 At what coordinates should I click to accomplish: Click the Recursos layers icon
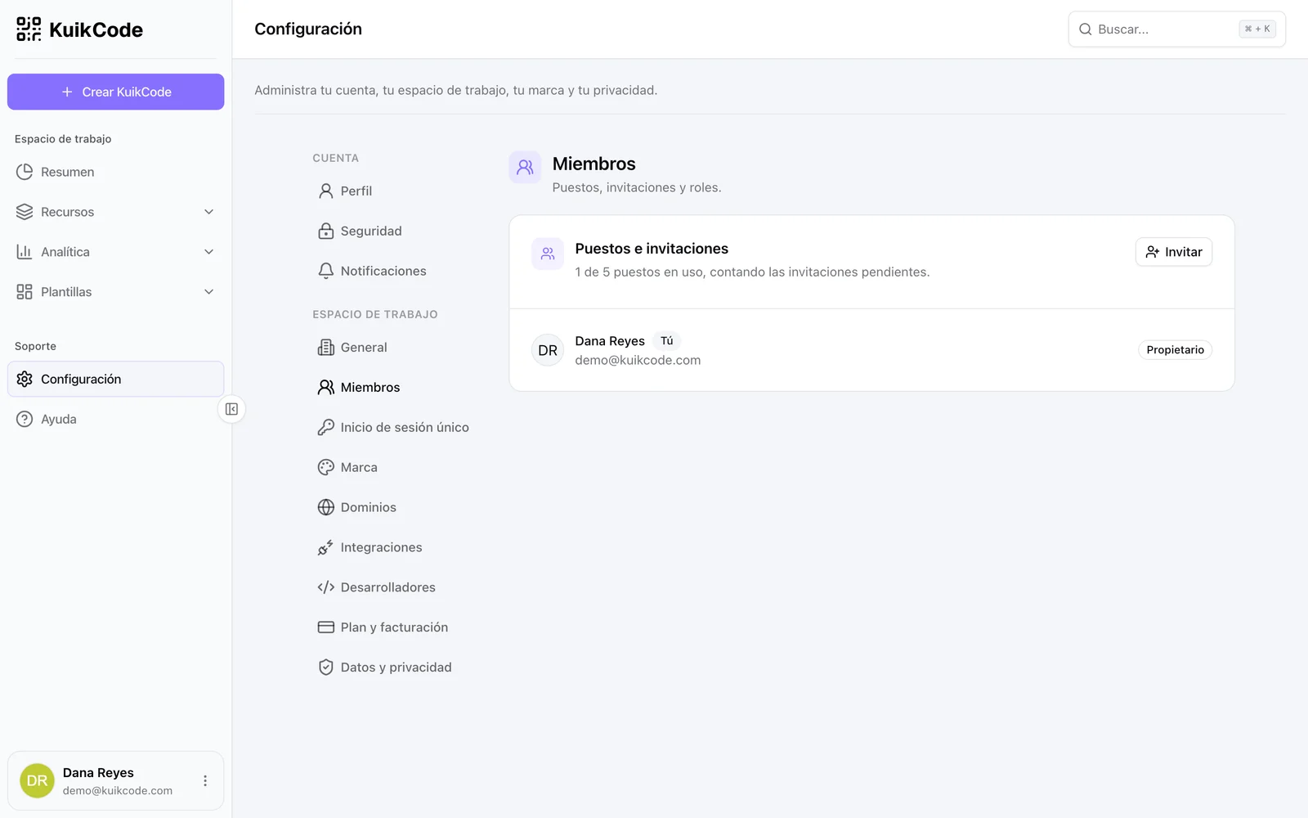pos(25,212)
